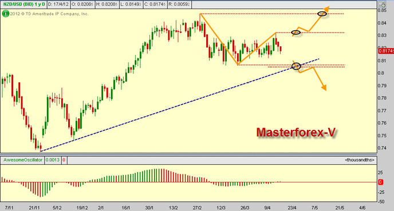The image size is (394, 211).
Task: Select the date field D: 17/4/12
Action: 58,5
